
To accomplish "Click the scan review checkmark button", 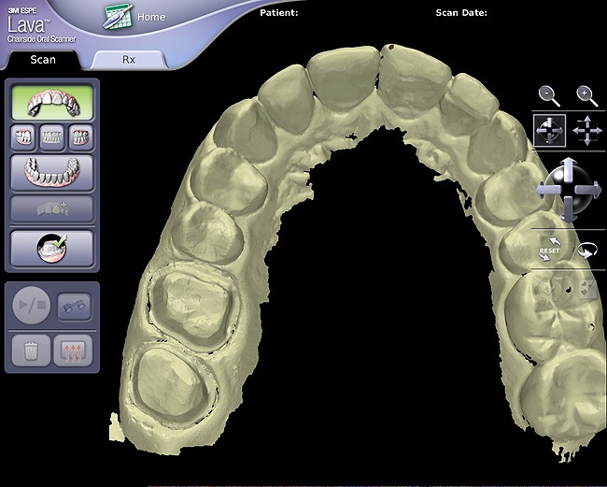I will pos(51,249).
